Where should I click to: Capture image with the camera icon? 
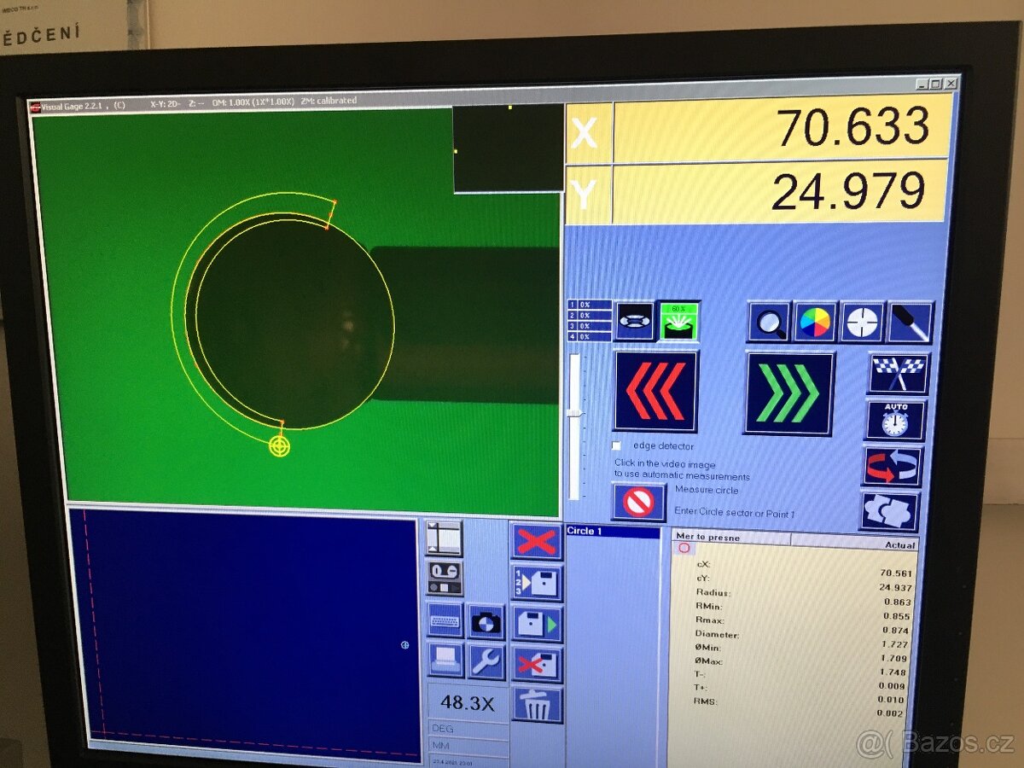coord(486,622)
